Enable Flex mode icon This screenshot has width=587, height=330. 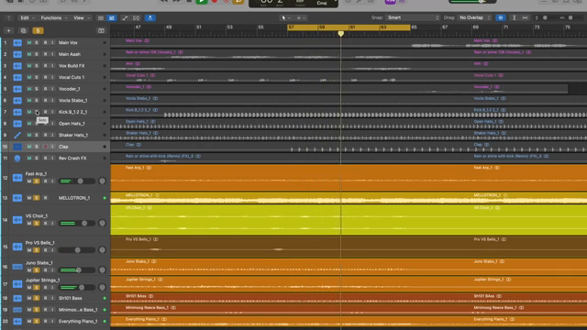point(137,18)
